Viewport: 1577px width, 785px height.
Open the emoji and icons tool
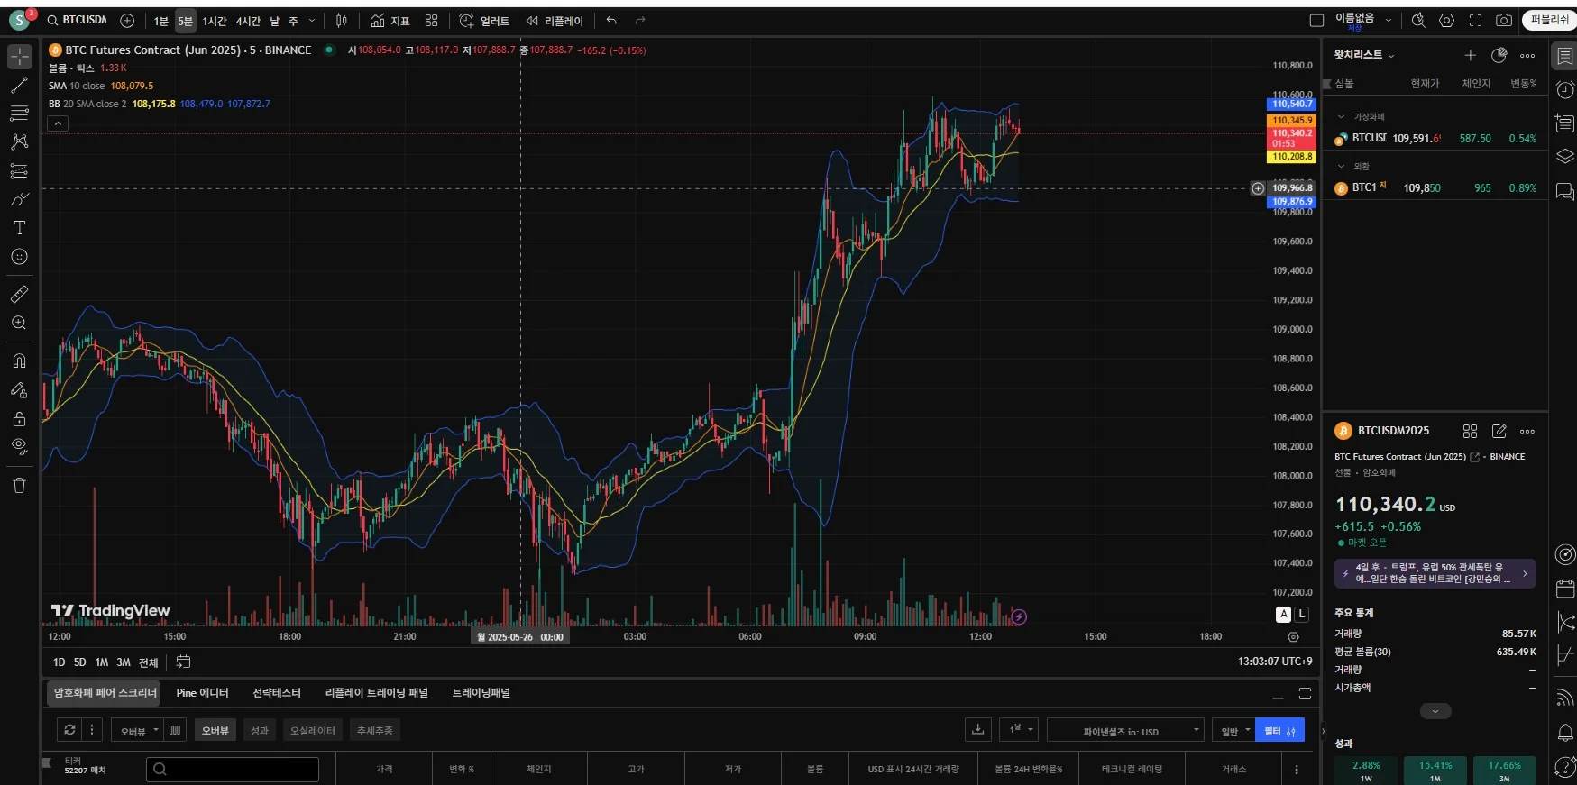(19, 257)
